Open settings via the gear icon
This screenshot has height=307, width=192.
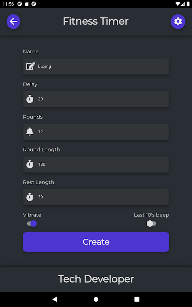pos(178,21)
